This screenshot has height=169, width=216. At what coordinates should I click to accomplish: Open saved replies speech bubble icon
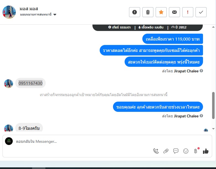point(176,151)
